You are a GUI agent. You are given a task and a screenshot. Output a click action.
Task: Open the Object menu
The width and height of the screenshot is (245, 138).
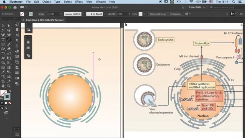46,2
